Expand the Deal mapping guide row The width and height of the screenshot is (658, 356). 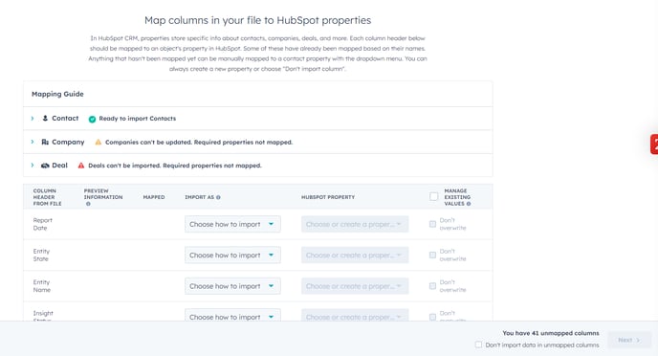(x=33, y=166)
